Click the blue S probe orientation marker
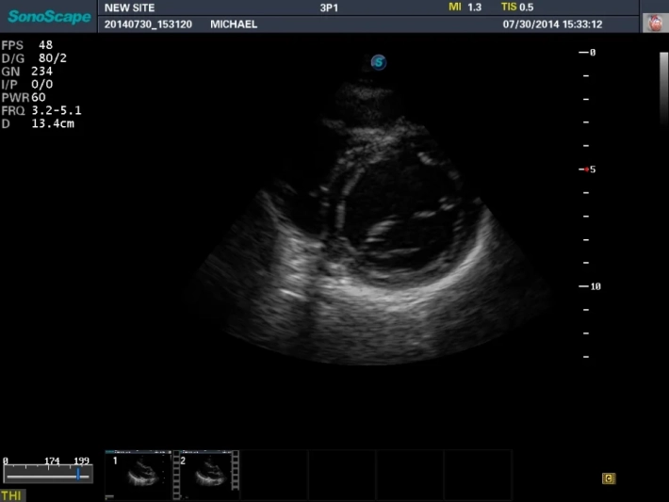Screen dimensions: 669x502 tap(378, 62)
